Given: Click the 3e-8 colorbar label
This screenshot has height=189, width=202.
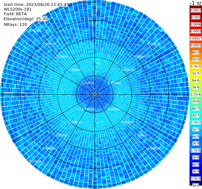Looking at the screenshot, I should pyautogui.click(x=196, y=143).
